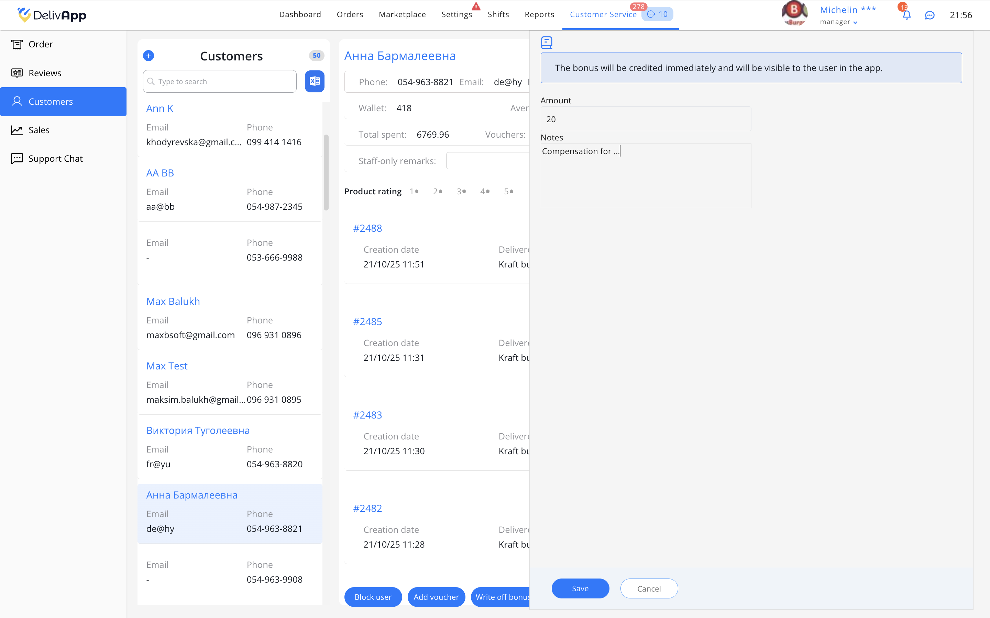Image resolution: width=990 pixels, height=618 pixels.
Task: Export customers with the Excel icon
Action: click(x=314, y=81)
